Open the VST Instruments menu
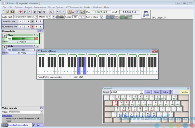 [x=74, y=7]
